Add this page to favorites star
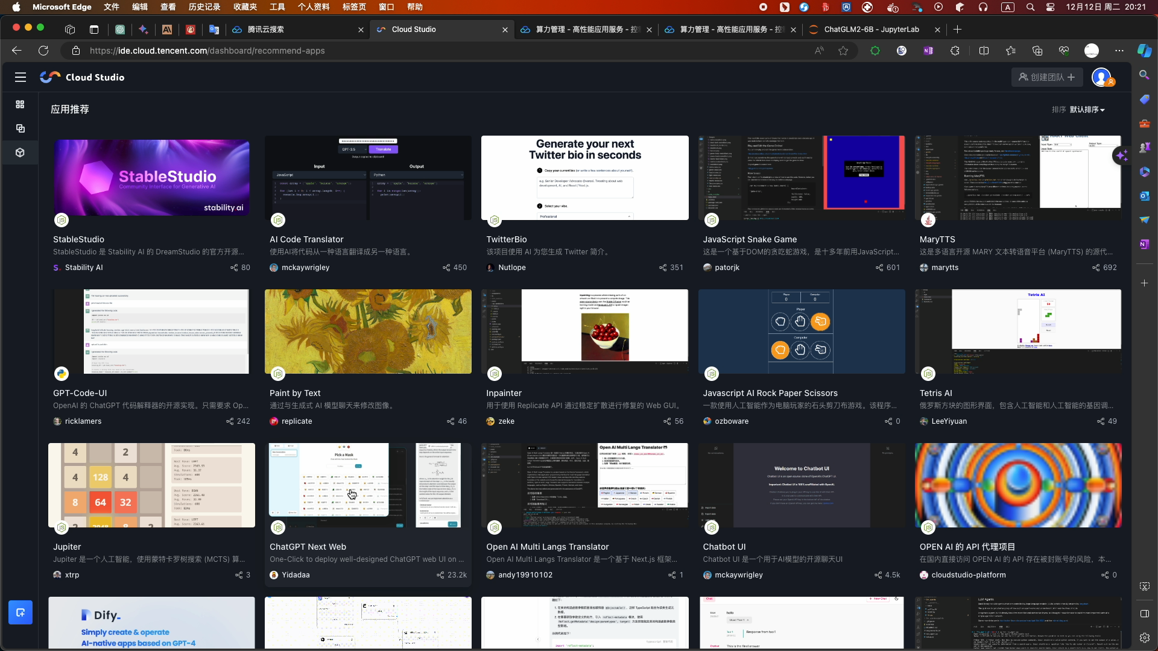This screenshot has width=1158, height=651. 843,51
